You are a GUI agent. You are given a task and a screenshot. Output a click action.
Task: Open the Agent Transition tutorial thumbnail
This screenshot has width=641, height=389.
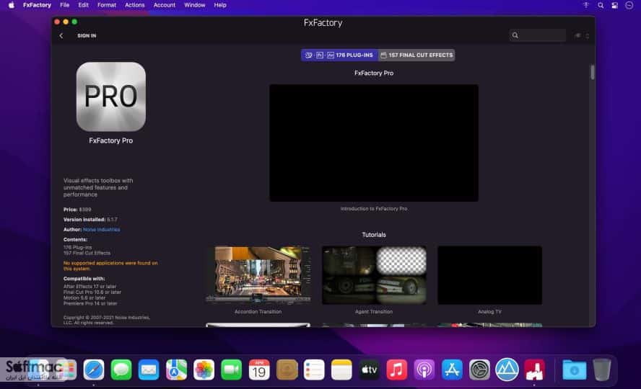click(374, 275)
